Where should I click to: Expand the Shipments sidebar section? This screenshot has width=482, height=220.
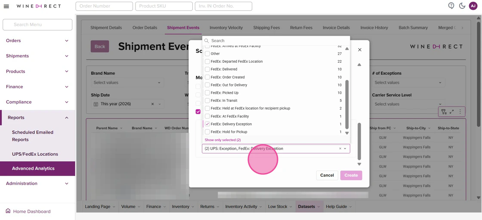(37, 56)
